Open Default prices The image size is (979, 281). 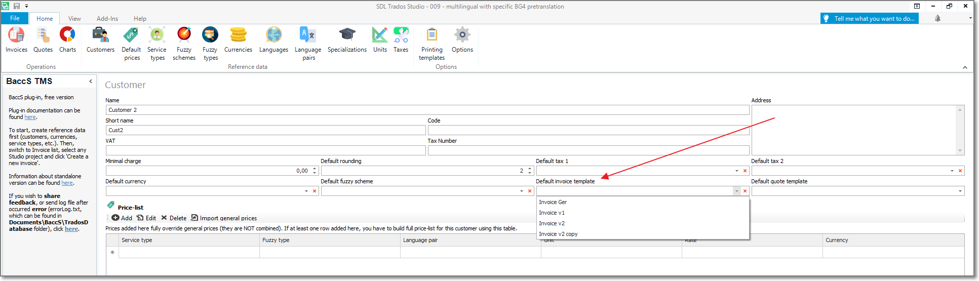coord(132,44)
